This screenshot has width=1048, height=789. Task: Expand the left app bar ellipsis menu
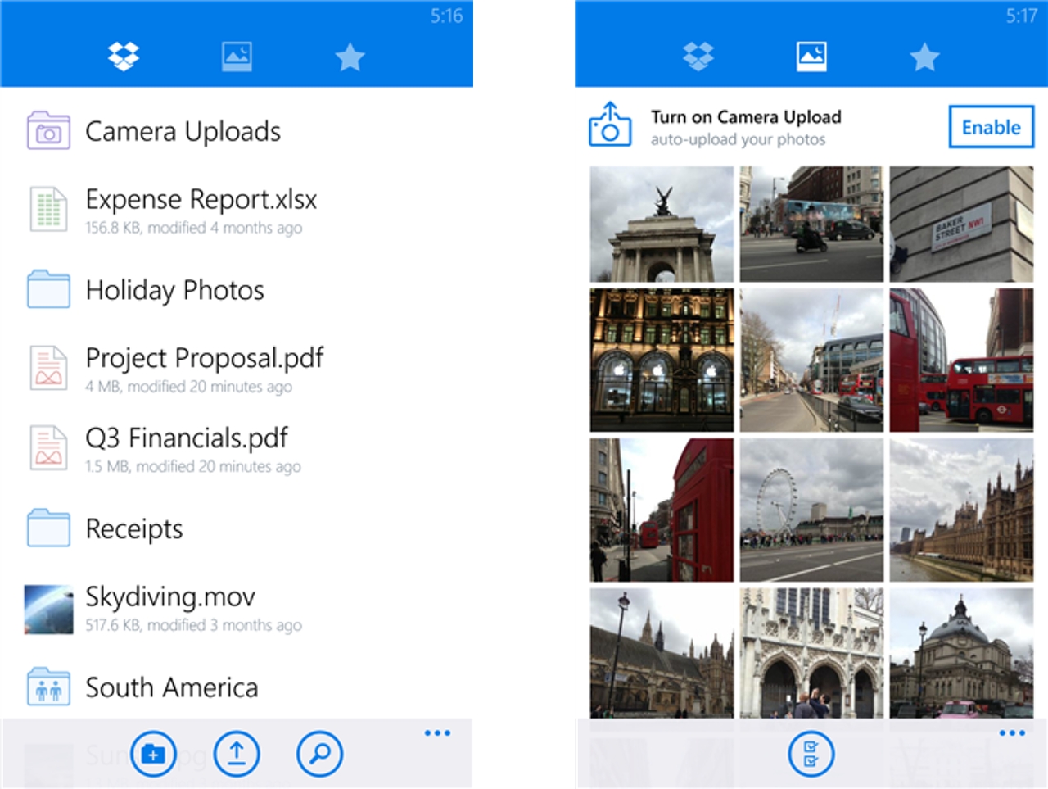437,732
